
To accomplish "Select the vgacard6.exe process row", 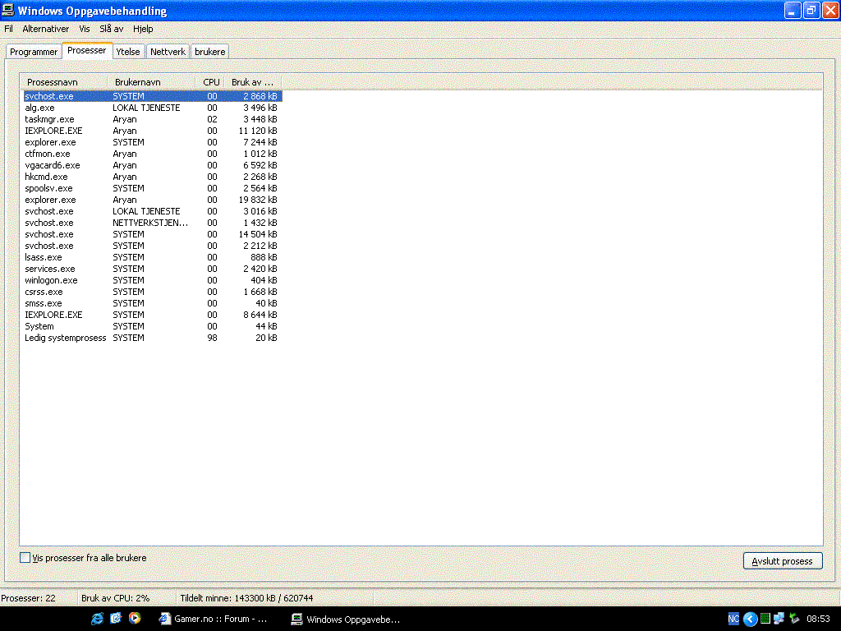I will (152, 165).
